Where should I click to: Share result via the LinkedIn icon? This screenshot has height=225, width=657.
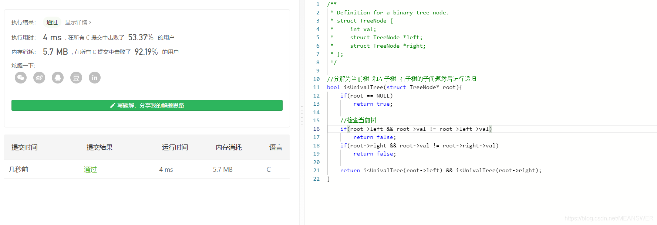coord(95,78)
